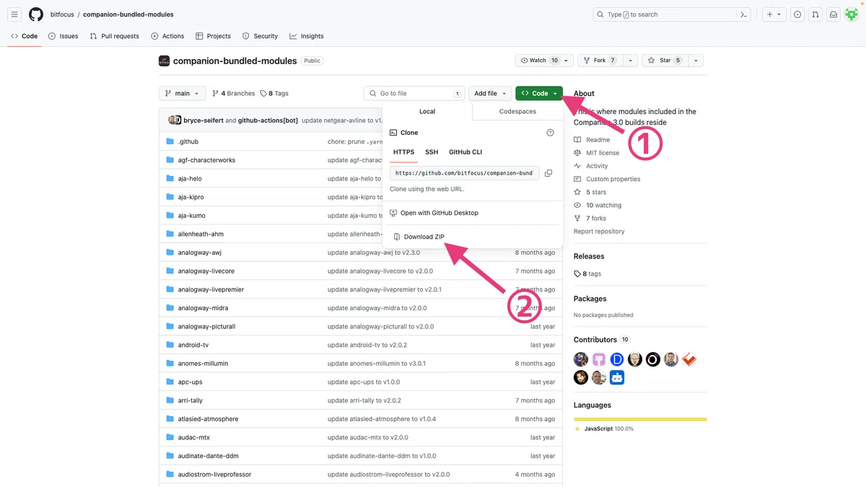The image size is (866, 487).
Task: View the 7 forks link
Action: (x=590, y=218)
